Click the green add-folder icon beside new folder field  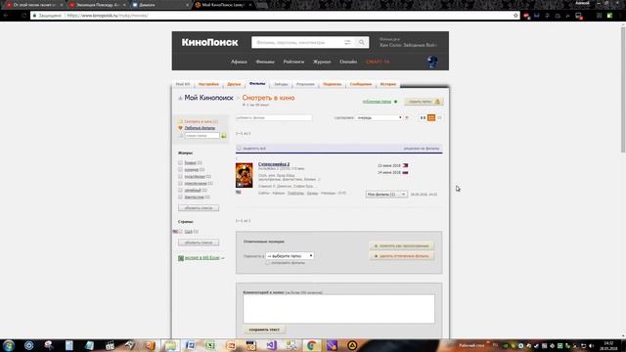tap(224, 136)
